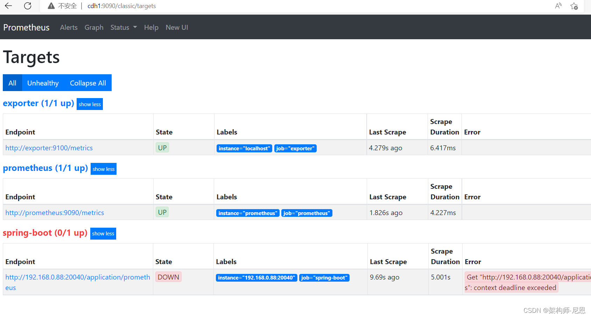Open http://prometheus:9090/metrics endpoint link
591x317 pixels.
click(x=55, y=213)
